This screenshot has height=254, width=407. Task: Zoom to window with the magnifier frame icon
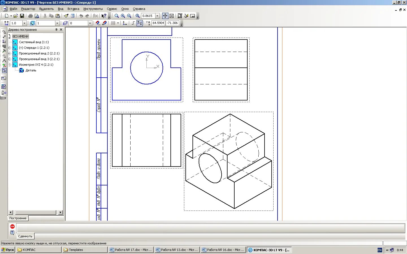point(117,16)
